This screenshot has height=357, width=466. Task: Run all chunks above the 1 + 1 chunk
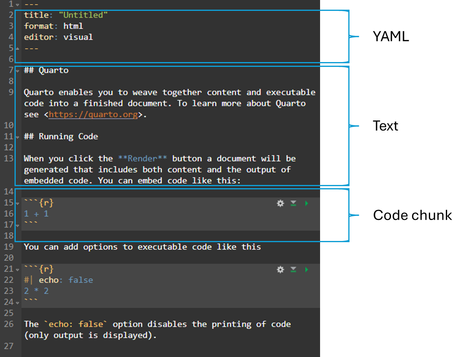click(293, 203)
